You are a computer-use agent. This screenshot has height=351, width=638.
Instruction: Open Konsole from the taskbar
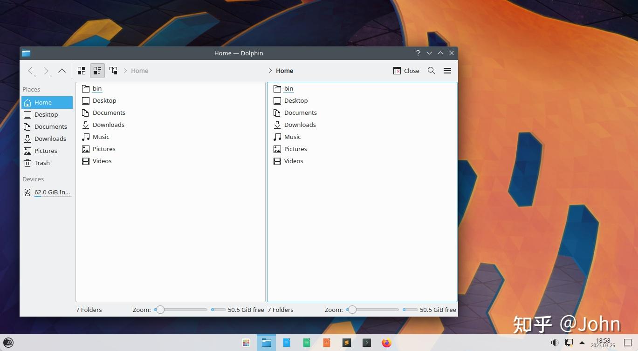366,343
